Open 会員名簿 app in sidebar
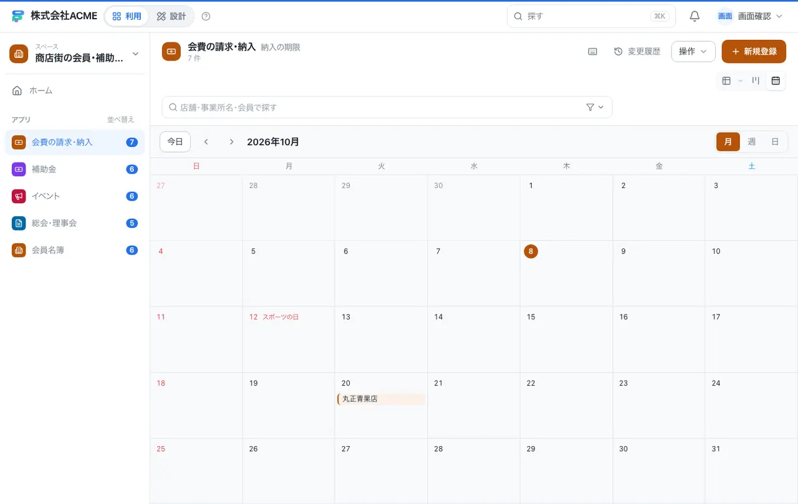Viewport: 798px width, 504px height. 75,250
